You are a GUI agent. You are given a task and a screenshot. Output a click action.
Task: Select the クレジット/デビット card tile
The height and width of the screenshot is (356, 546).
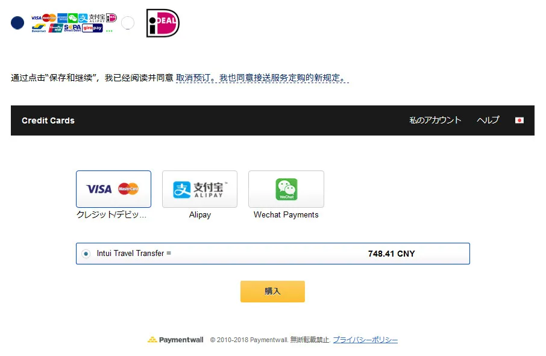click(x=113, y=189)
